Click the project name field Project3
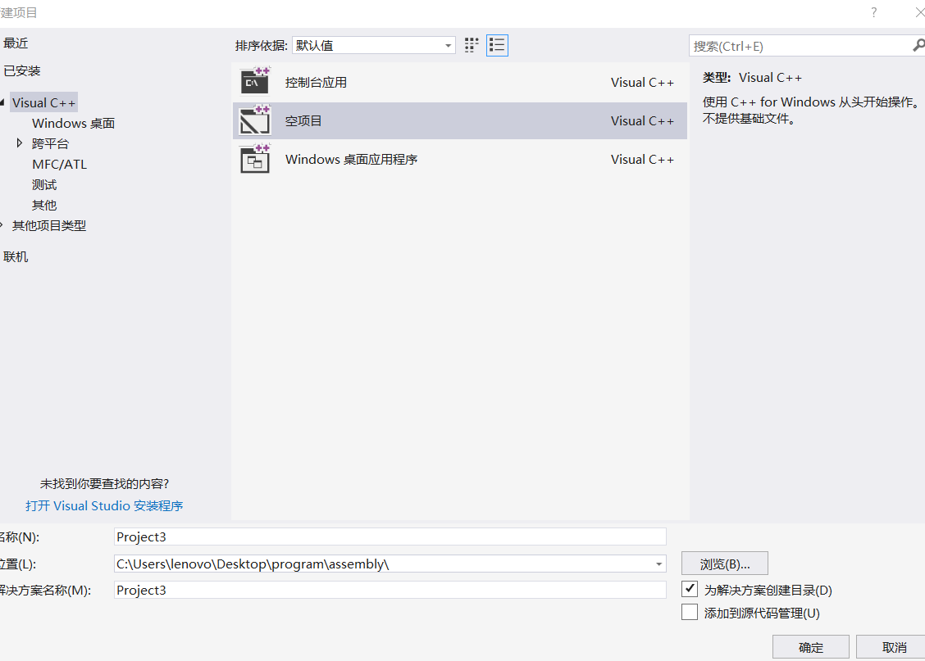 [x=390, y=536]
